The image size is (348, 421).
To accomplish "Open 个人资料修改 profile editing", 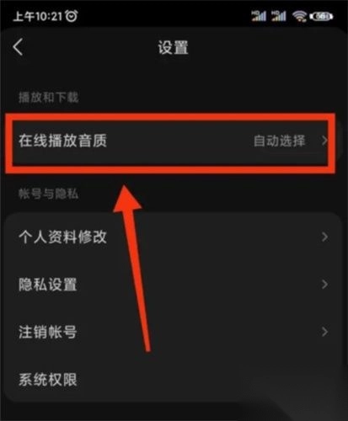I will pyautogui.click(x=174, y=237).
